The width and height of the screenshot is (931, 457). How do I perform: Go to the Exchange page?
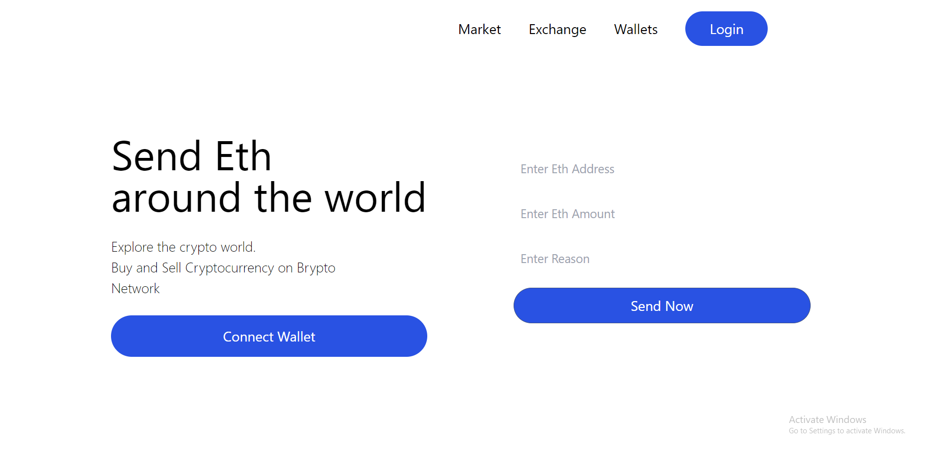[557, 30]
